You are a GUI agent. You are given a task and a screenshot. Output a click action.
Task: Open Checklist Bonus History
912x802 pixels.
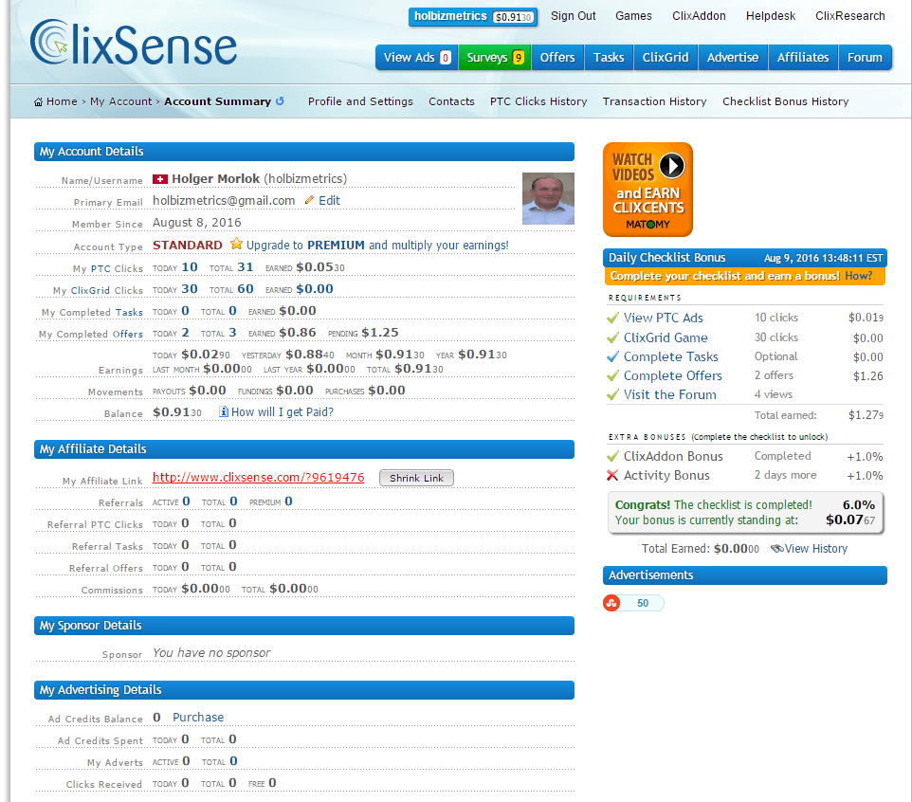[x=785, y=101]
